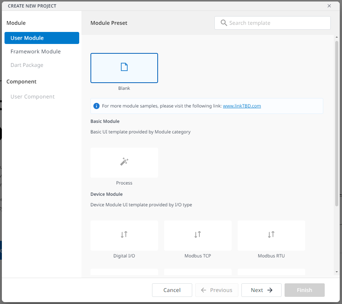Close the Create New Project dialog
The width and height of the screenshot is (342, 304).
pos(329,6)
